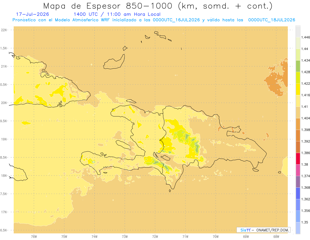Image resolution: width=310 pixels, height=240 pixels.
Task: Click the '20N' latitude axis label
Action: (x=4, y=103)
